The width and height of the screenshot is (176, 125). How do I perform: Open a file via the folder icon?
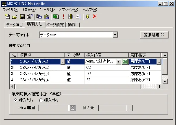click(x=15, y=17)
